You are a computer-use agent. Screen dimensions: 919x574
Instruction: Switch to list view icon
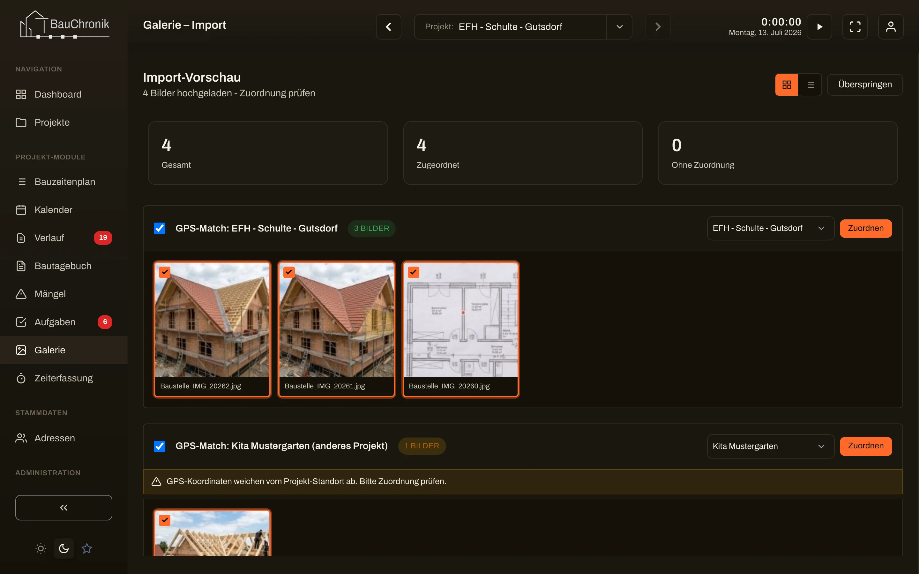(811, 85)
